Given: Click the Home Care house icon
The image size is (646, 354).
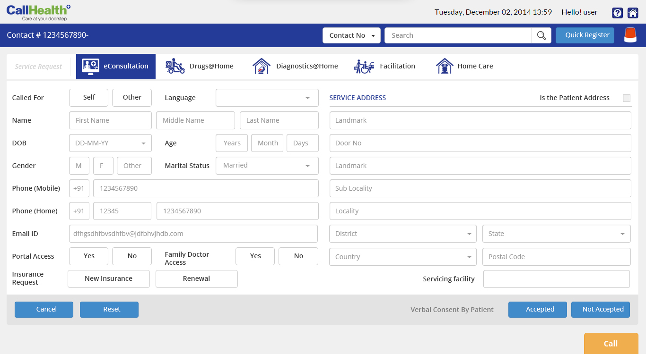Looking at the screenshot, I should [445, 66].
